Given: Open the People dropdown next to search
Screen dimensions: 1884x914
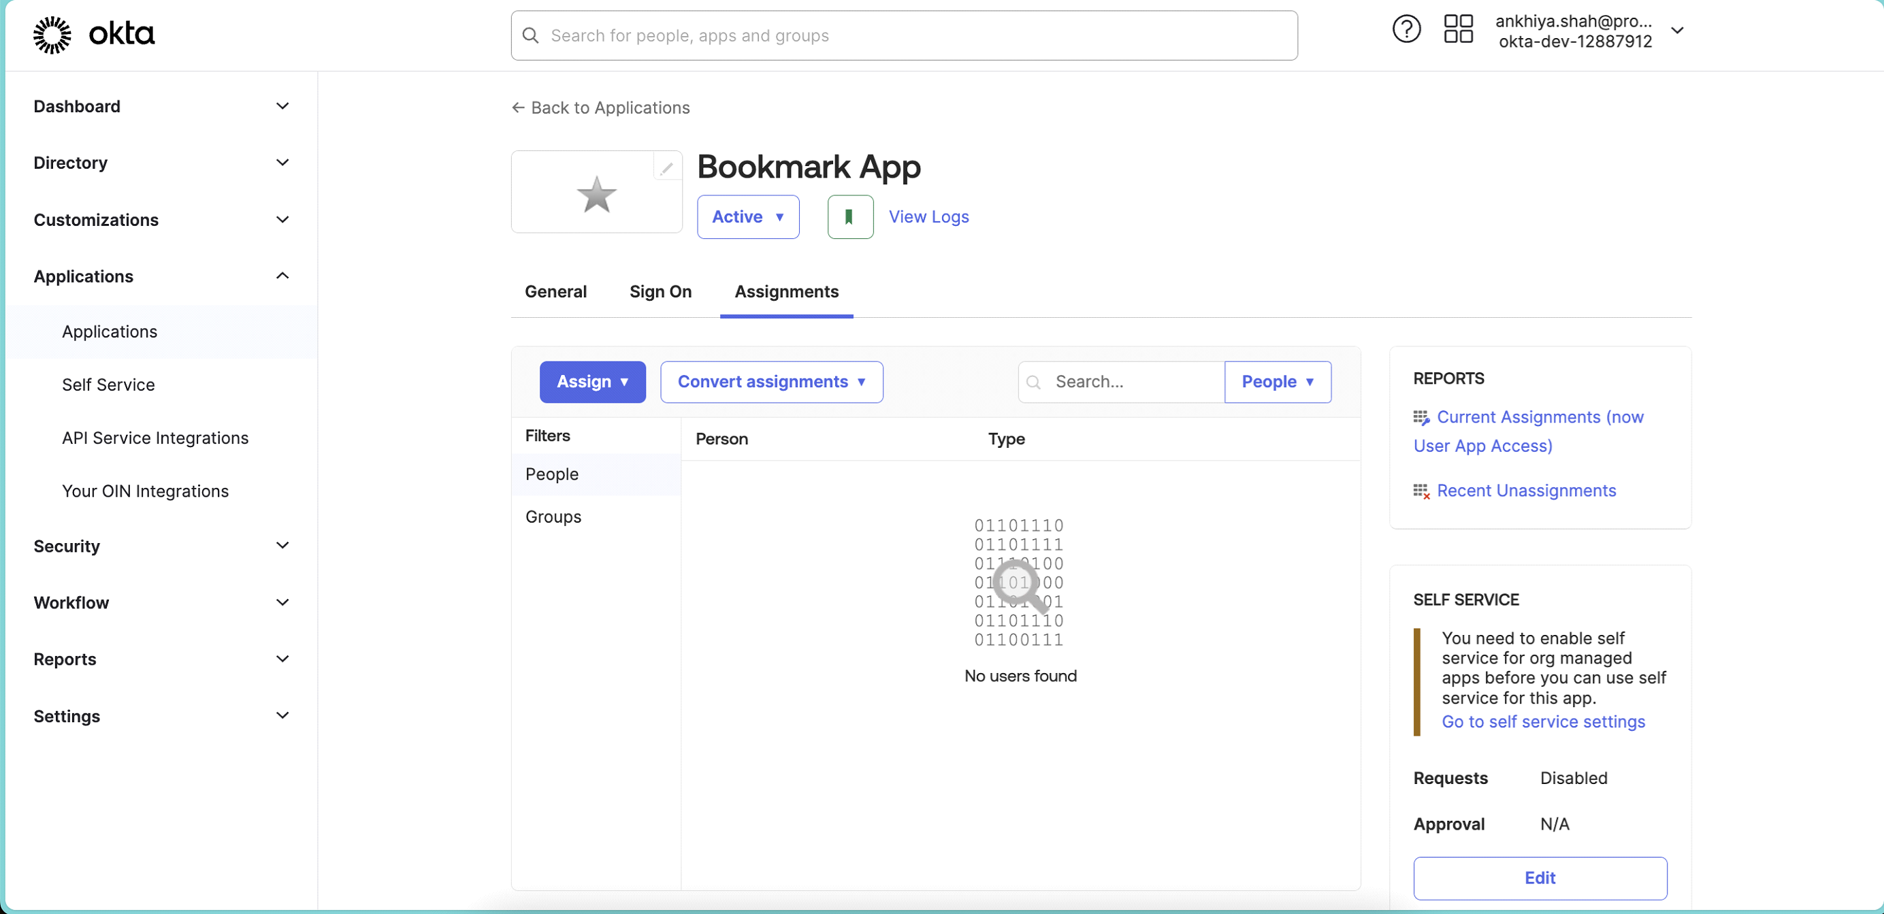Looking at the screenshot, I should pyautogui.click(x=1277, y=382).
